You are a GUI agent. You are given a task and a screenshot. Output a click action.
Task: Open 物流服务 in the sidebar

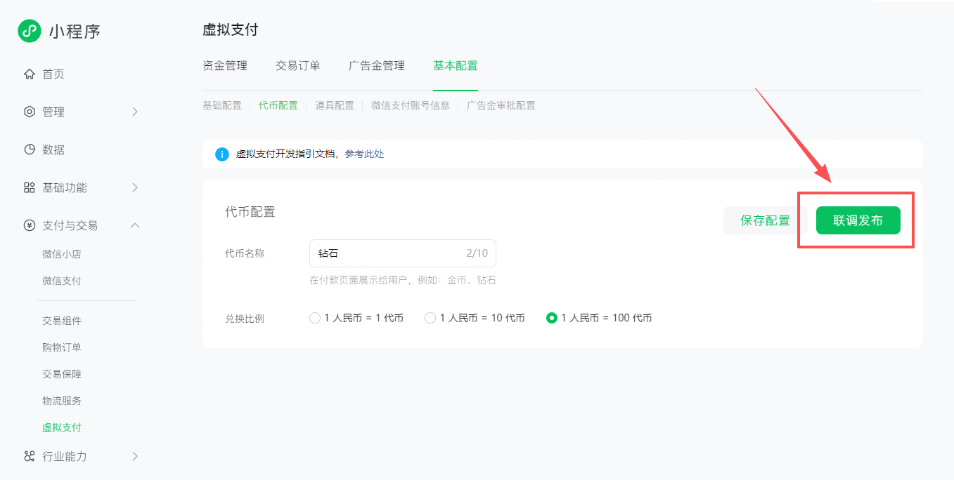[x=62, y=401]
